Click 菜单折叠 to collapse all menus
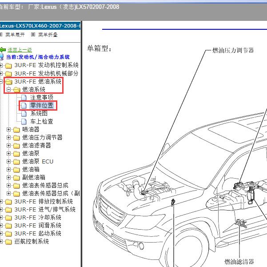Viewport: 267px width, 267px height. pyautogui.click(x=48, y=35)
